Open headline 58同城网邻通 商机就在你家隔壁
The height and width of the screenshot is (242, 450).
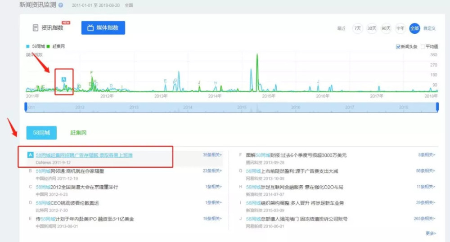pos(70,171)
